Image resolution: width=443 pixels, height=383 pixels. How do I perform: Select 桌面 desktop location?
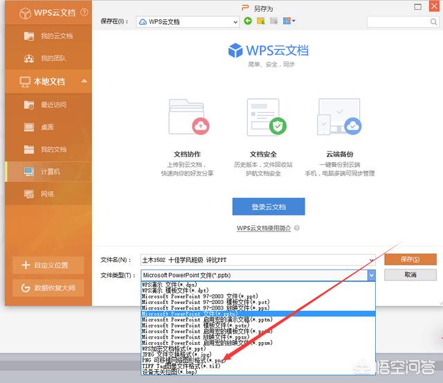click(47, 127)
